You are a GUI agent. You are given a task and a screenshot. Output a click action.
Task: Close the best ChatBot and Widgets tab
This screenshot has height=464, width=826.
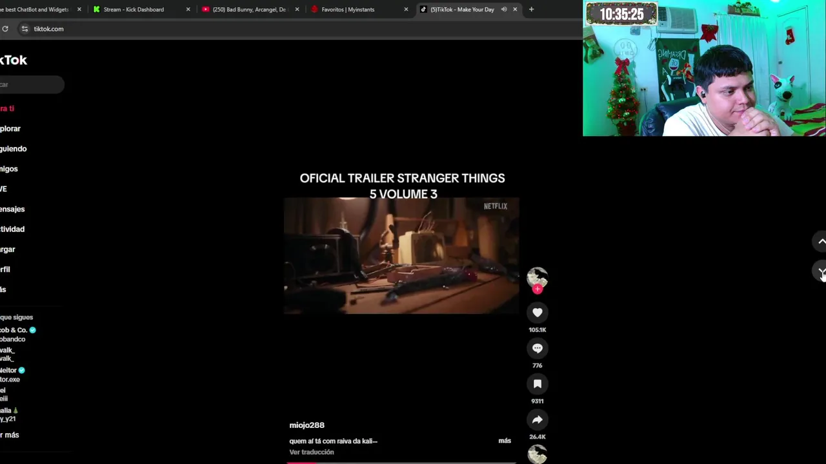pos(79,9)
